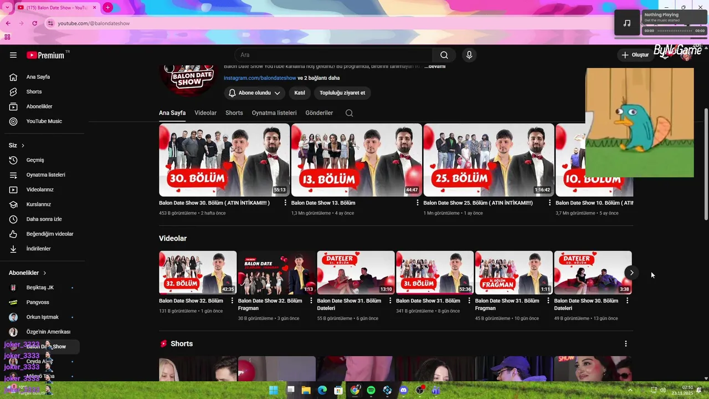This screenshot has width=709, height=399.
Task: Open Discord from the taskbar
Action: (x=403, y=390)
